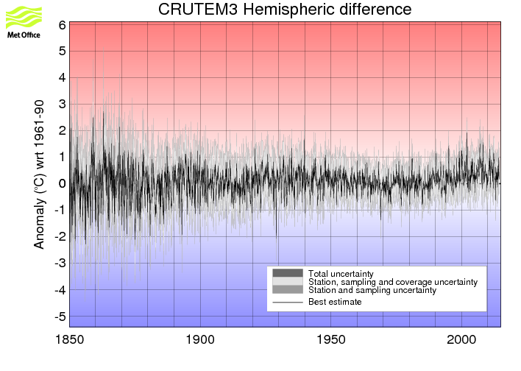This screenshot has width=521, height=371.
Task: Click the y-axis label "Anomaly (°C) wrt 1961-90"
Action: point(39,174)
